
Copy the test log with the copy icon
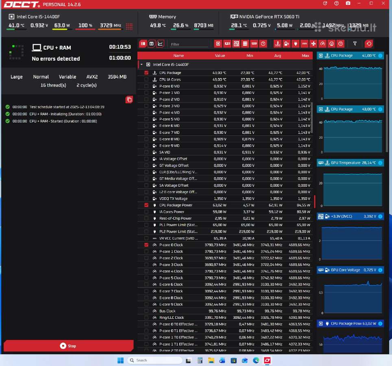[x=129, y=100]
